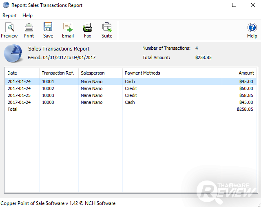This screenshot has width=261, height=207.
Task: Click the pie chart report icon
Action: pos(13,54)
